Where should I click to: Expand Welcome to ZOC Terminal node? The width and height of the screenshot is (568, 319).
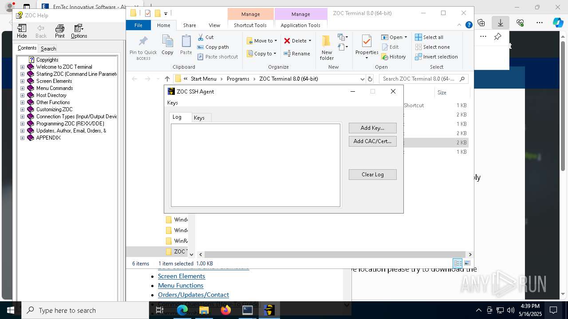tap(22, 67)
